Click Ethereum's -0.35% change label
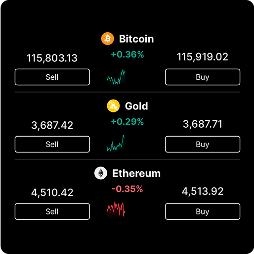Screen dimensions: 254x254 click(127, 189)
